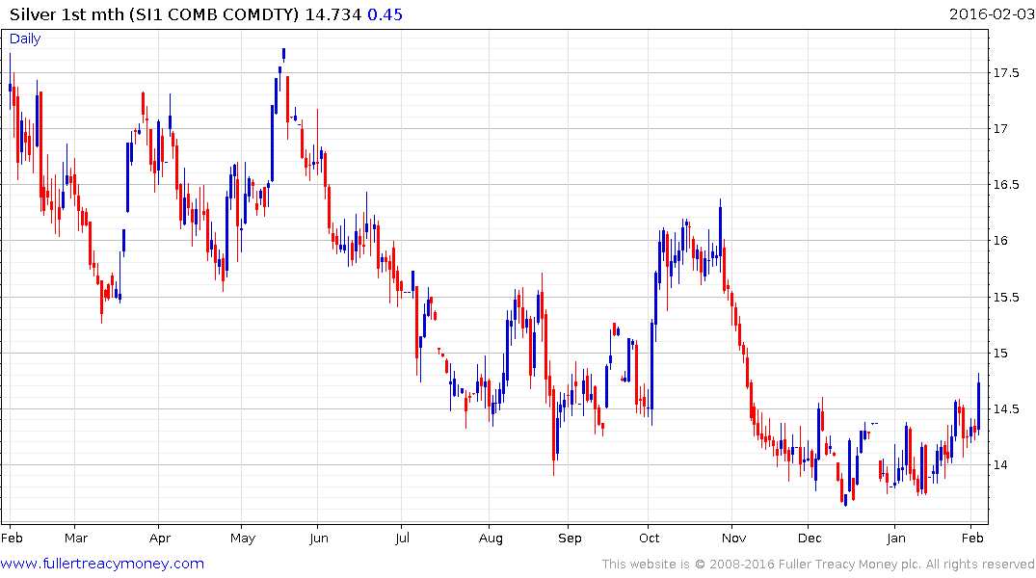
Task: Click the 'Daily' interval label
Action: point(25,39)
